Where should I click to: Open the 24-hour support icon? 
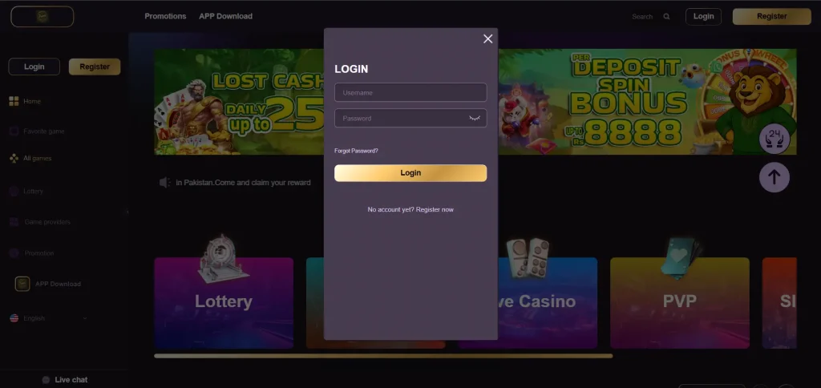(x=774, y=139)
